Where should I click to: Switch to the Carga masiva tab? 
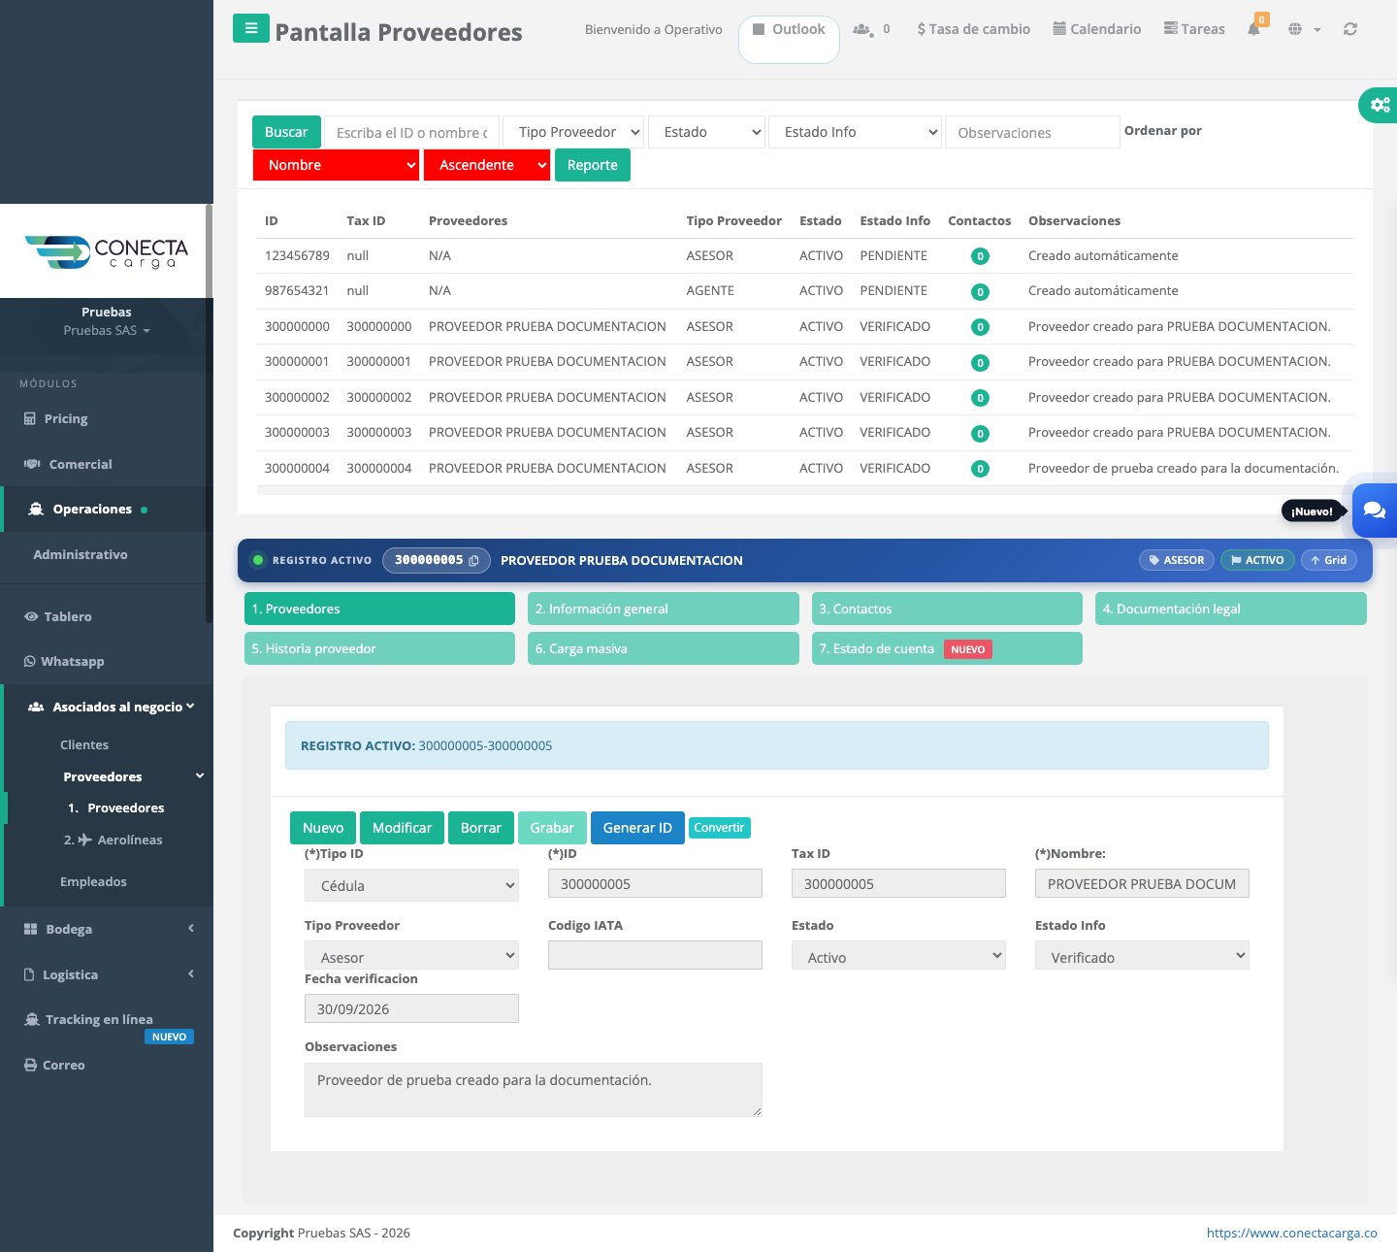click(664, 648)
